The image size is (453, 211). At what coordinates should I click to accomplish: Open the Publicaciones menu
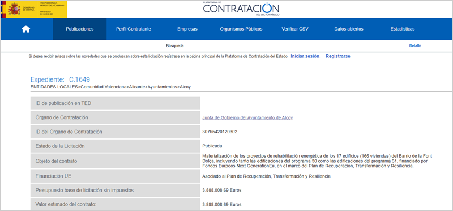pyautogui.click(x=80, y=29)
